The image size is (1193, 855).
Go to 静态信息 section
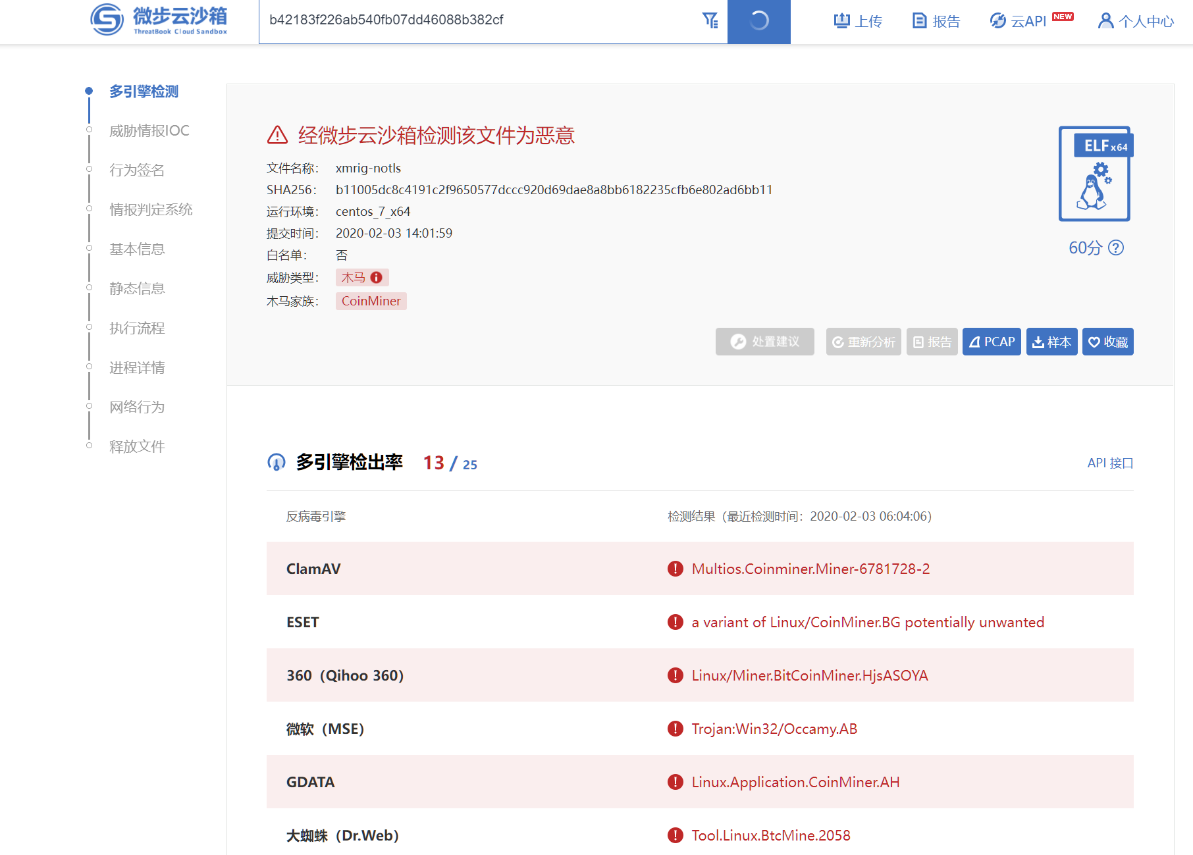coord(137,288)
